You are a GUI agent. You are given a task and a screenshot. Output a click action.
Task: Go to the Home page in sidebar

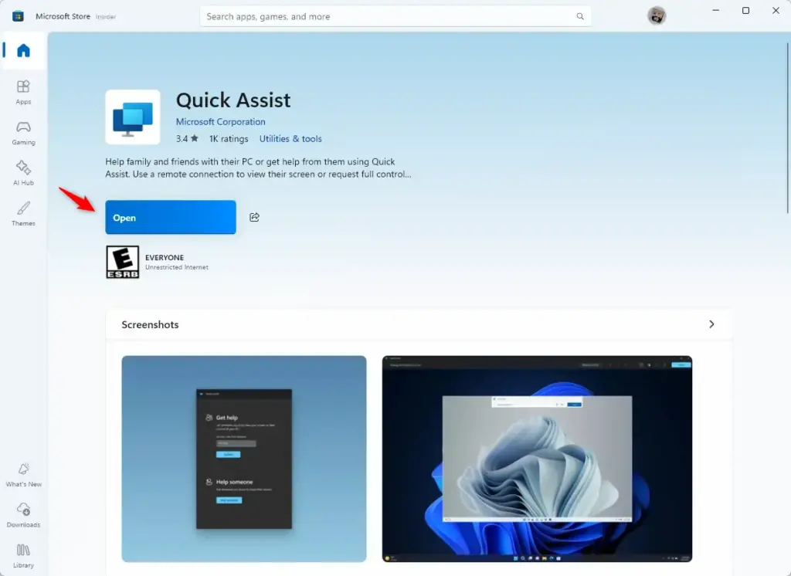point(24,50)
